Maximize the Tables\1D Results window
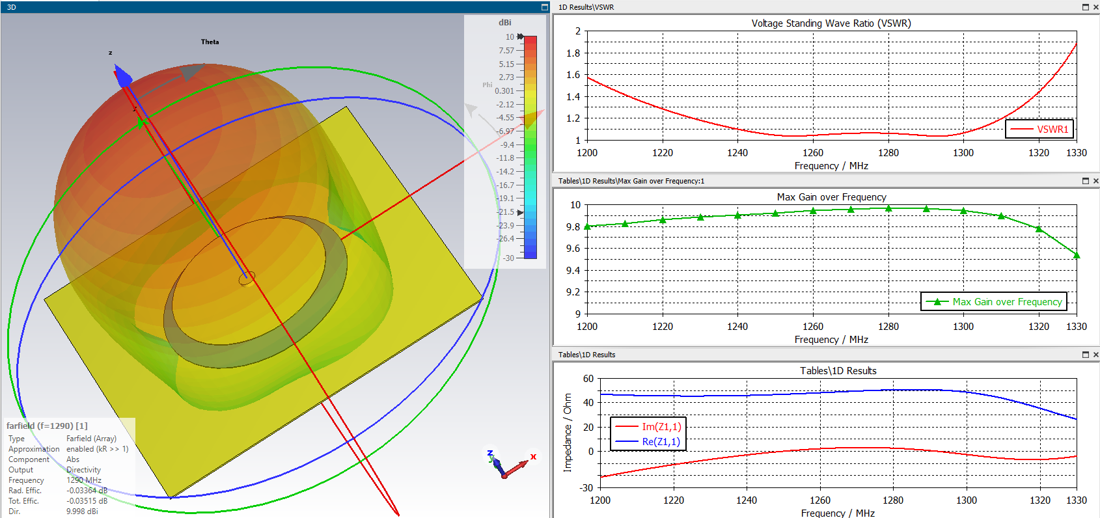The width and height of the screenshot is (1100, 518). click(x=1085, y=355)
